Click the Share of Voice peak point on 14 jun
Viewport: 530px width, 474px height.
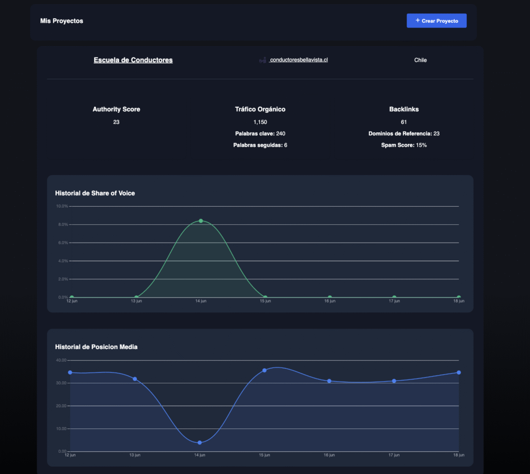click(x=201, y=221)
